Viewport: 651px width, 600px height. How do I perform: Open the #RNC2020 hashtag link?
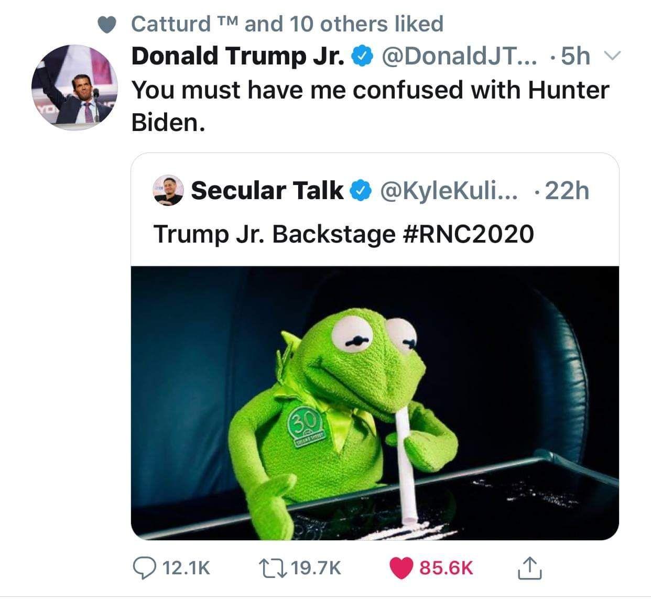point(469,234)
